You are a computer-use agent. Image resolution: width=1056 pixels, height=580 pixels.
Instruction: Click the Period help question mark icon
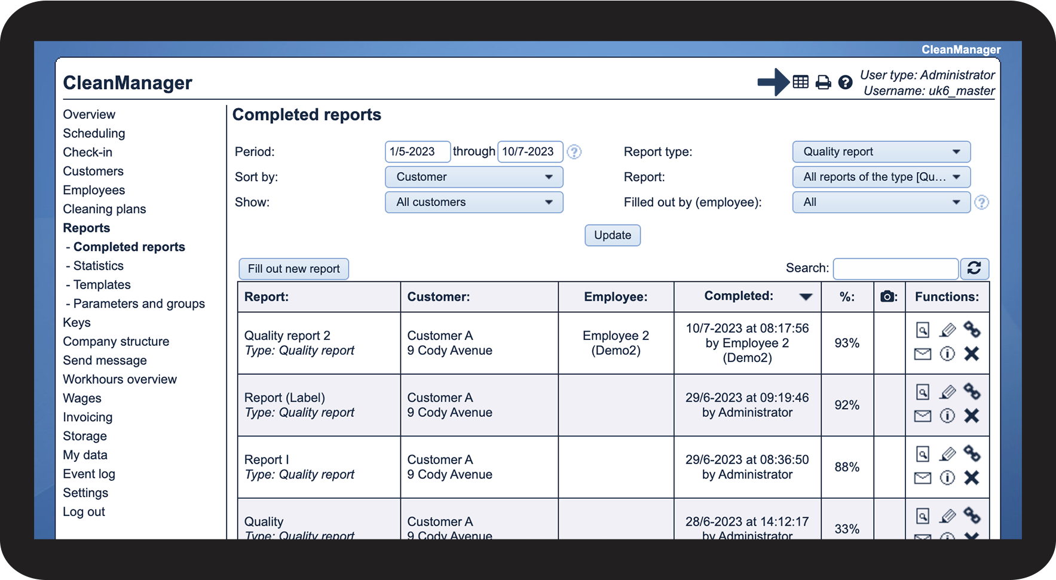[574, 152]
